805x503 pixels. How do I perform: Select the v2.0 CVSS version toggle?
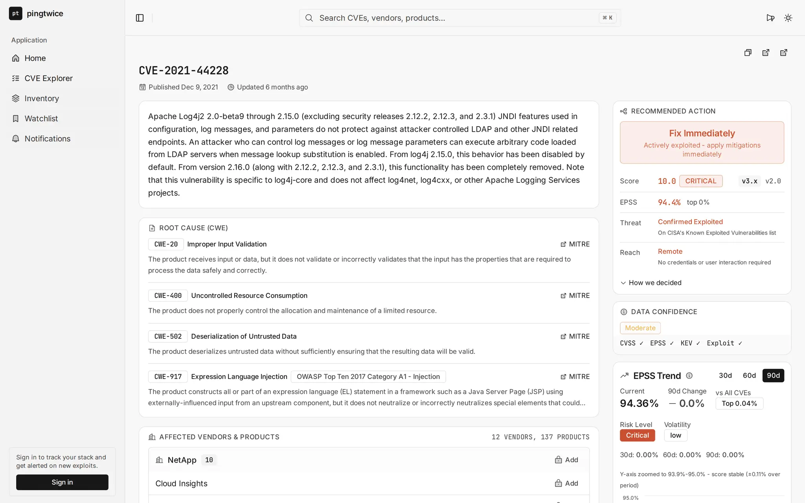(773, 181)
